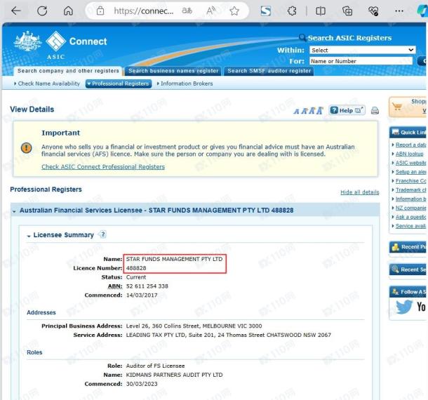The width and height of the screenshot is (428, 400).
Task: Open the Trademark quick link
Action: [410, 190]
